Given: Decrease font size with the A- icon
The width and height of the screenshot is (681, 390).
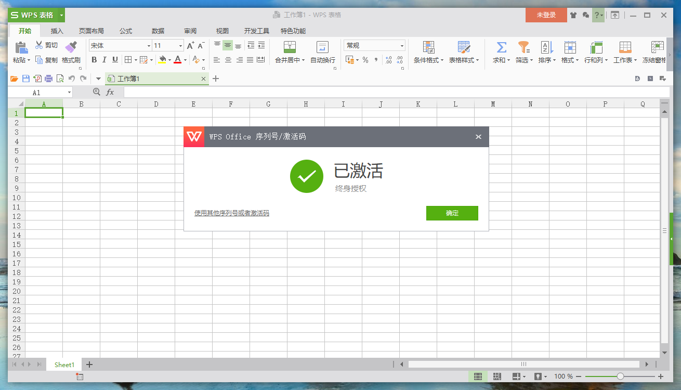Looking at the screenshot, I should pyautogui.click(x=201, y=46).
